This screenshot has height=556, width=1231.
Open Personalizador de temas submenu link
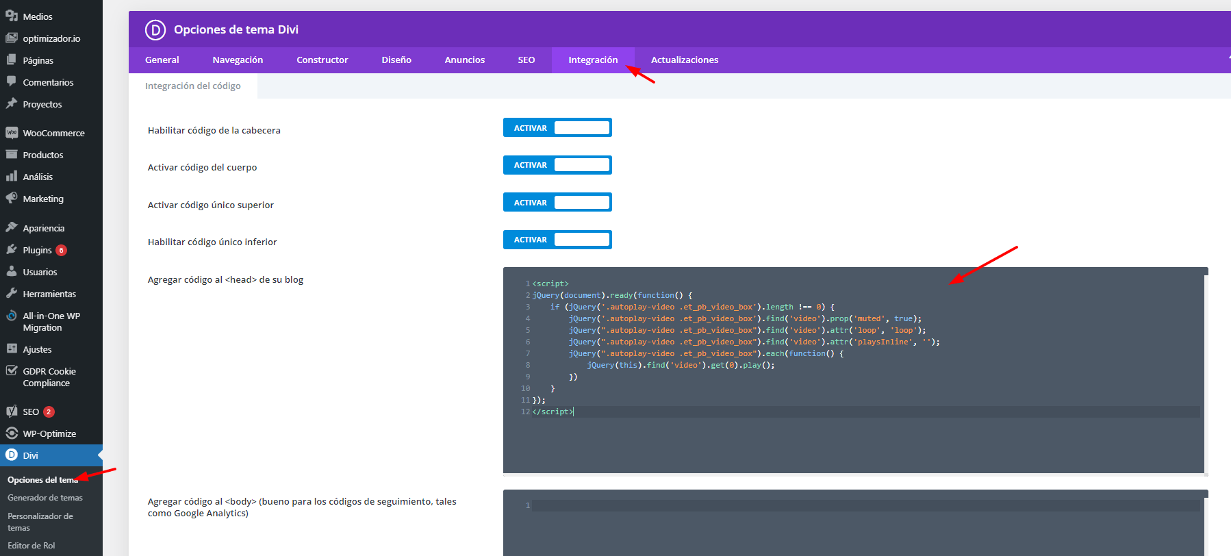40,522
